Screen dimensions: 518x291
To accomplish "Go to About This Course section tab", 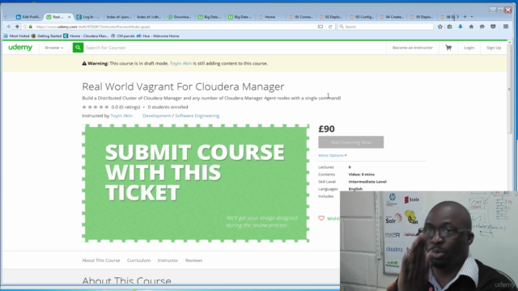I will [x=100, y=260].
